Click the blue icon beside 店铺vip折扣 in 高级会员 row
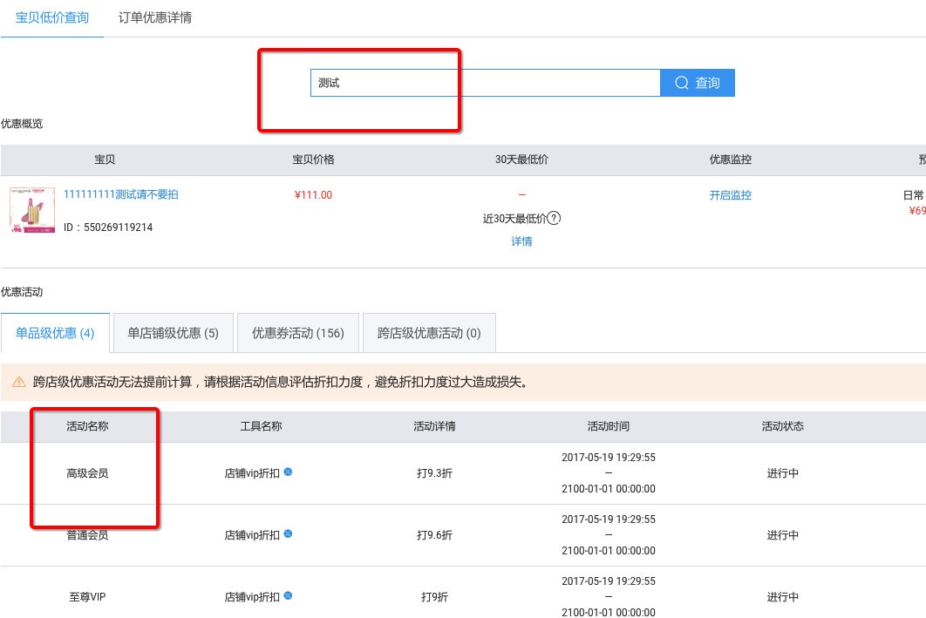Image resolution: width=926 pixels, height=618 pixels. 288,472
